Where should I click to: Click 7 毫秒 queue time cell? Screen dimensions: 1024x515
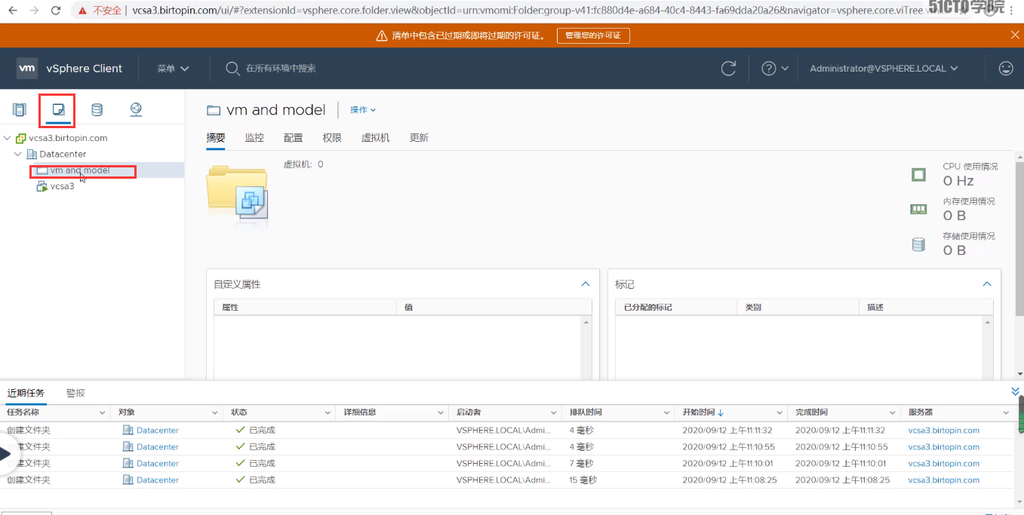tap(581, 464)
